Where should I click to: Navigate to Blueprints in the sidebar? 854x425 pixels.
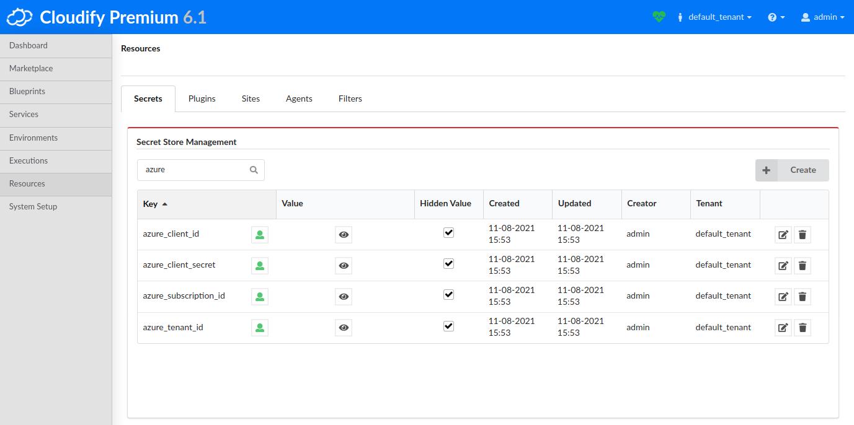click(27, 91)
